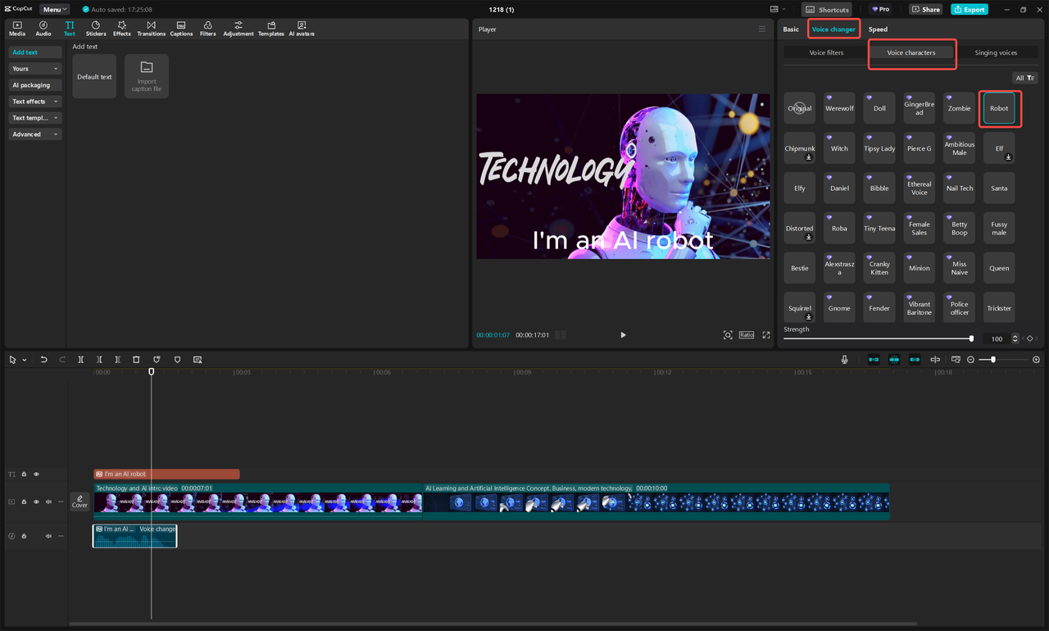Open the player Ratio selector

[x=747, y=335]
